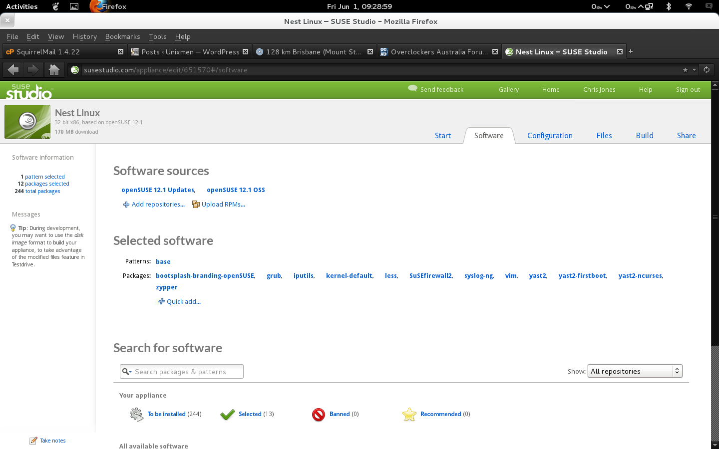
Task: Click the Help link in green header
Action: point(646,90)
